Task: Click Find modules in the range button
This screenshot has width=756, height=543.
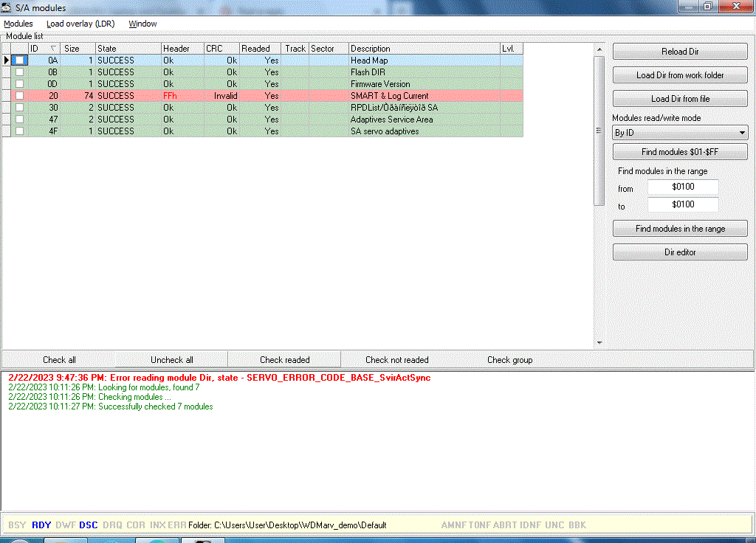Action: tap(680, 229)
